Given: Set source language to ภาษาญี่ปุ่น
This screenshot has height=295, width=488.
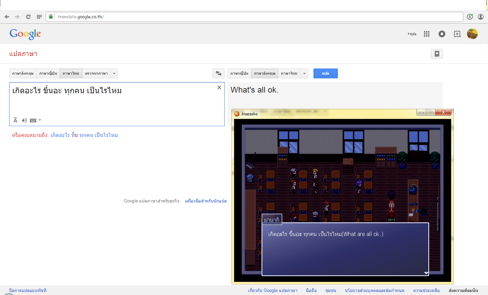Looking at the screenshot, I should 48,73.
